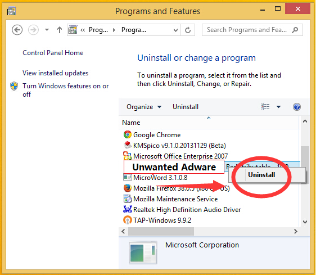The height and width of the screenshot is (275, 316).
Task: Go back with the back arrow
Action: [x=17, y=30]
